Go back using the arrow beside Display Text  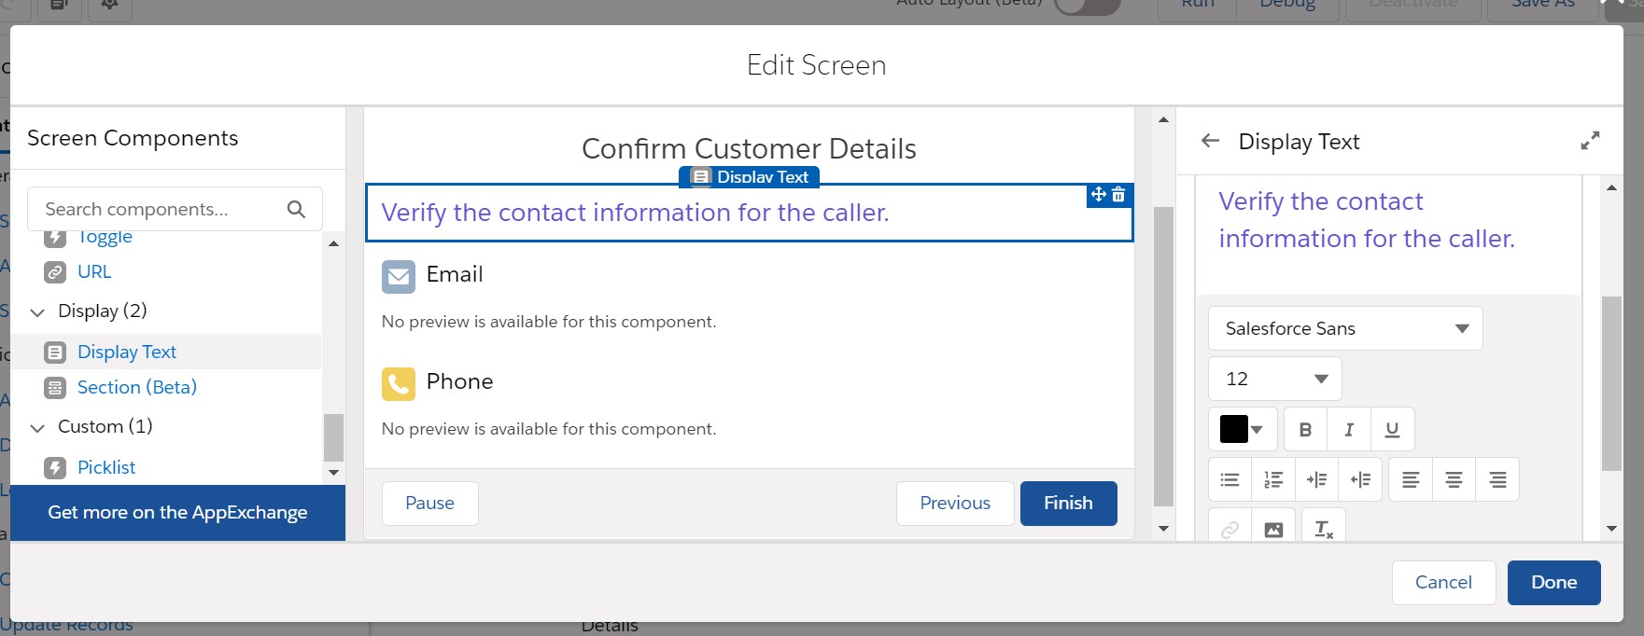click(x=1211, y=141)
